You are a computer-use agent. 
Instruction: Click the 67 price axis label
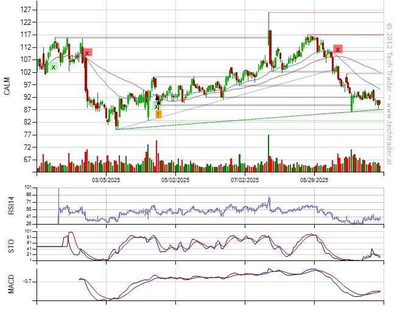coord(27,160)
